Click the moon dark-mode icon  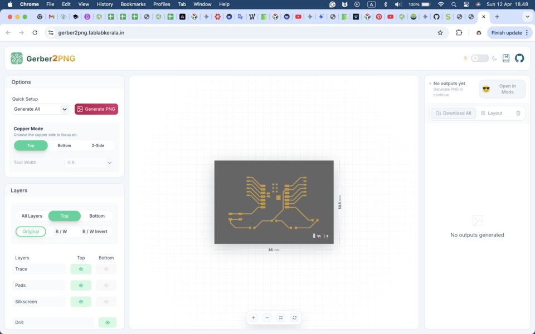pos(494,58)
